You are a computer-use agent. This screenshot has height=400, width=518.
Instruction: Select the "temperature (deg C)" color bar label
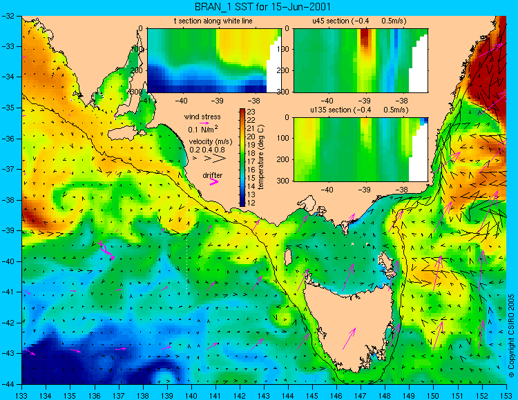point(261,157)
